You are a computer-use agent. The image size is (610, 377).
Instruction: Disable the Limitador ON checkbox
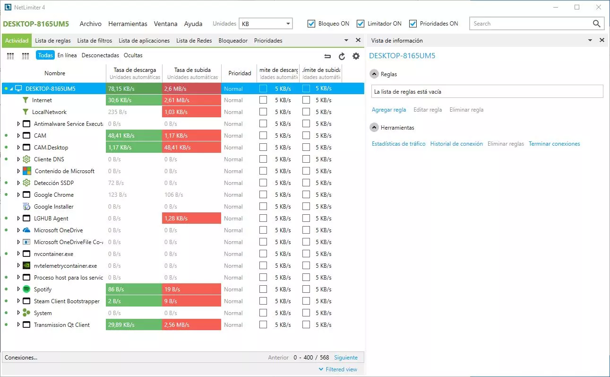[361, 24]
